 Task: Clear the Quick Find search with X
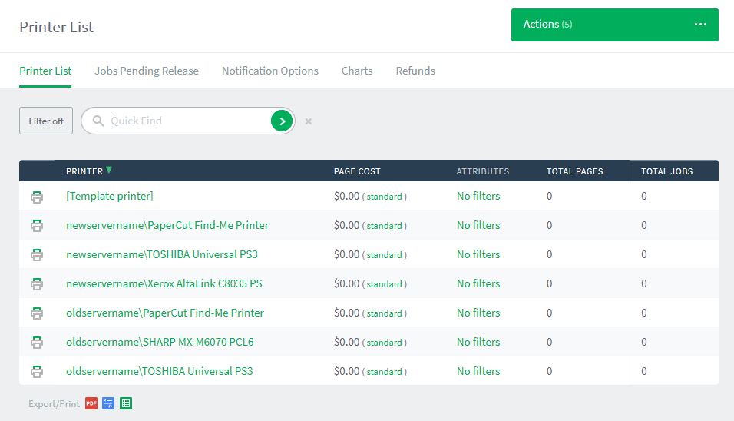308,121
